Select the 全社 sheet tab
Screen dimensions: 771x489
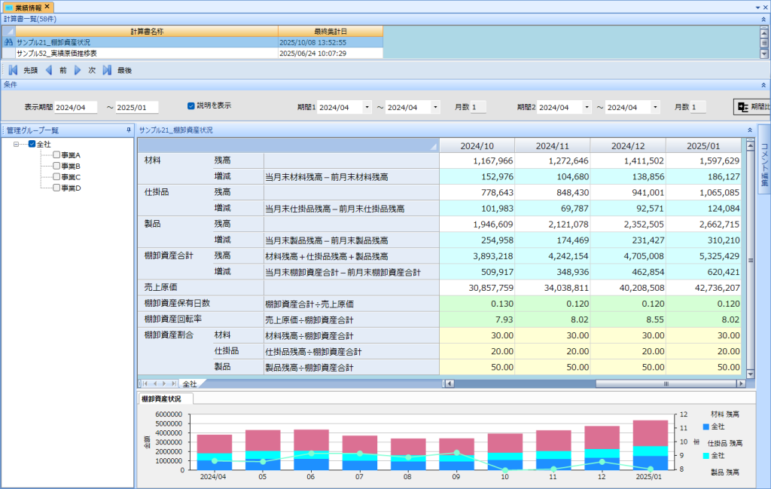(x=190, y=384)
